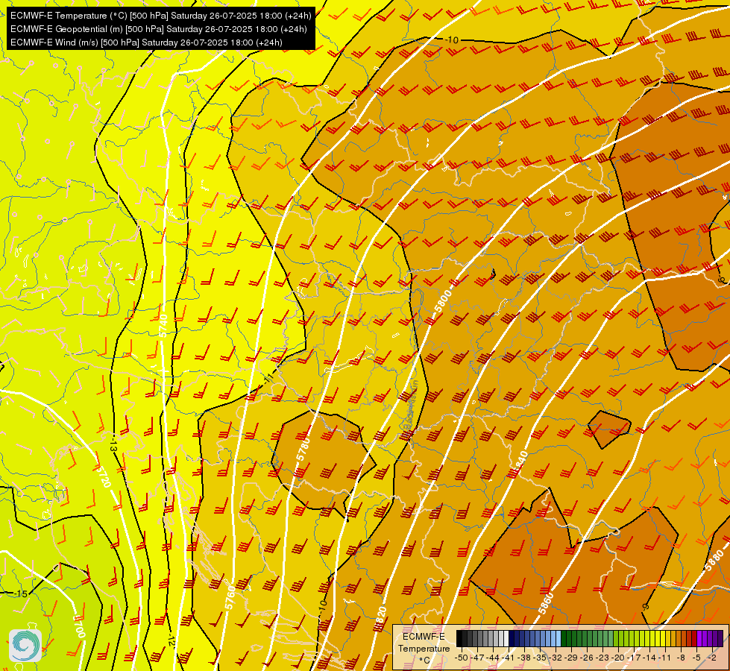The height and width of the screenshot is (671, 730).
Task: Click the 5880 geopotential contour label
Action: tap(714, 560)
